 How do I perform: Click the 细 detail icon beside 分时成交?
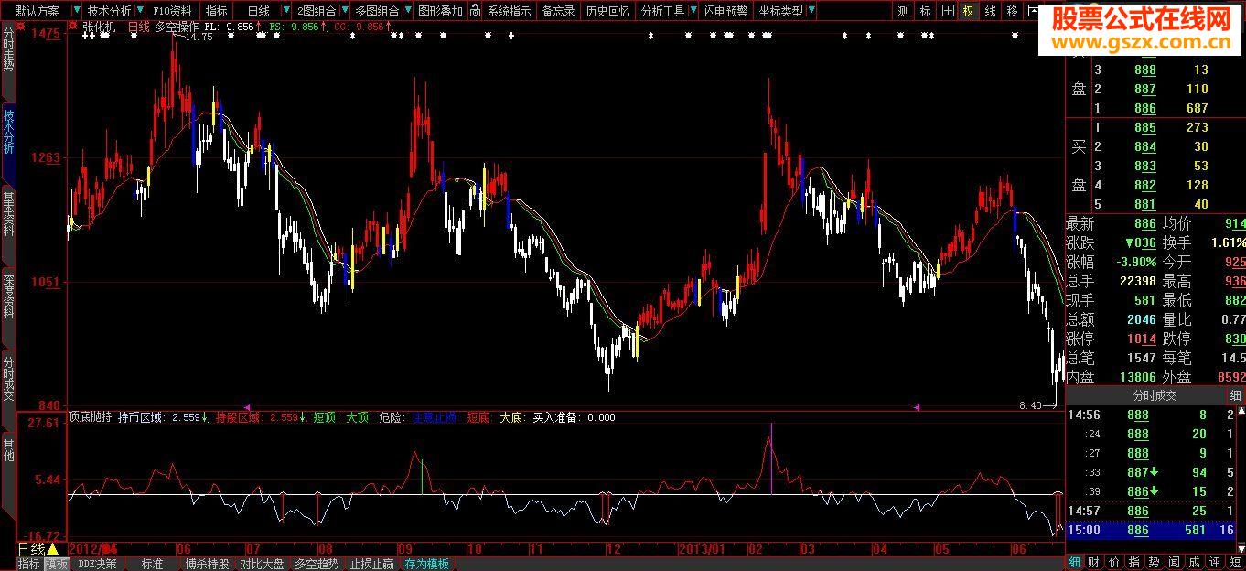(x=1235, y=396)
